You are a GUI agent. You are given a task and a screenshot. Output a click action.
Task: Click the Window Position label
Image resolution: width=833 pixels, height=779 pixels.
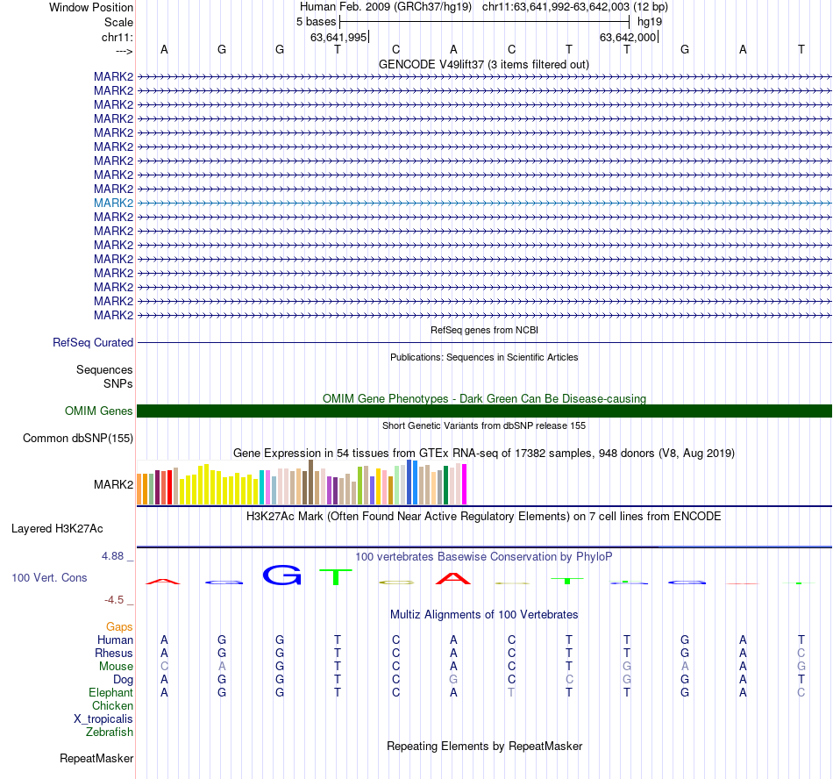pyautogui.click(x=91, y=7)
